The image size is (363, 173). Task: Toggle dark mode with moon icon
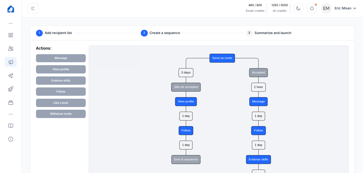point(298,8)
